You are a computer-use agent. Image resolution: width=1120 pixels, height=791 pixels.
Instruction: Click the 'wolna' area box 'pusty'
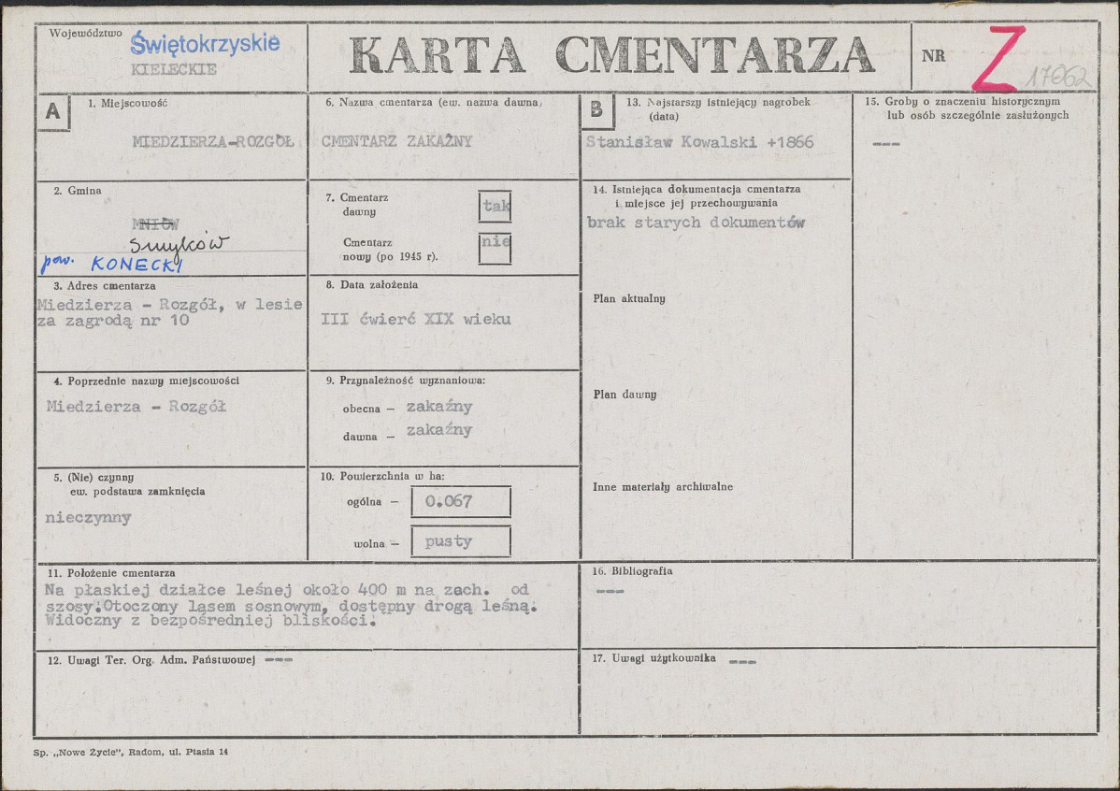(x=461, y=541)
